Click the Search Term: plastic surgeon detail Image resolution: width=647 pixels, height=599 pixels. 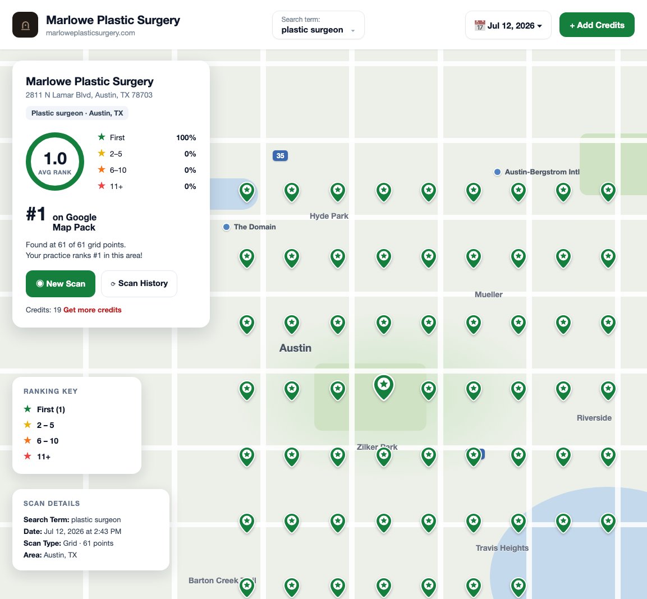click(x=72, y=520)
